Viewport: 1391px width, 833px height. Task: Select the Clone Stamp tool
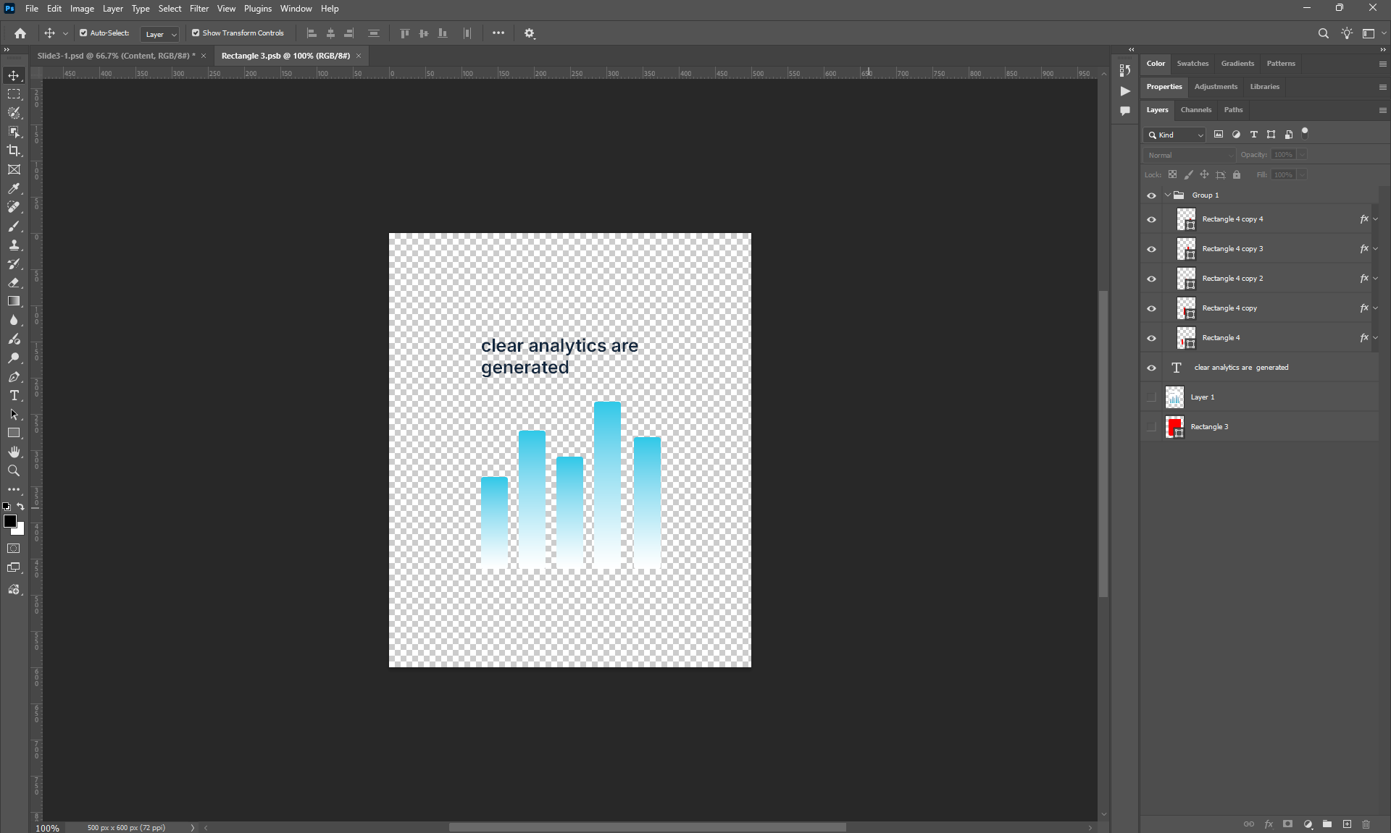click(14, 245)
